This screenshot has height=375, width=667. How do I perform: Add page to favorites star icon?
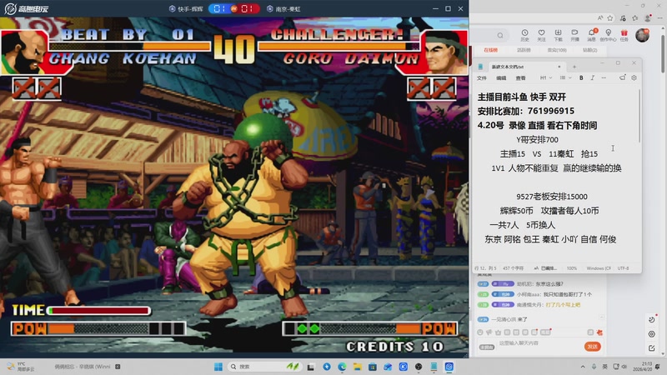point(610,17)
